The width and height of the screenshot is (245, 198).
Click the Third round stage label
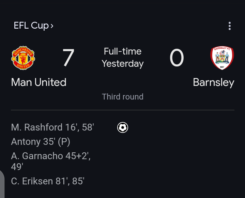click(123, 97)
